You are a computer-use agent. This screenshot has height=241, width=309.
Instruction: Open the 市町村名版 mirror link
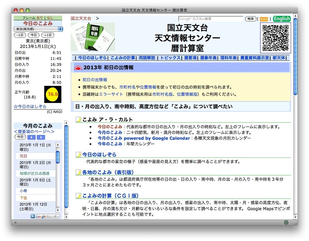coord(162,94)
